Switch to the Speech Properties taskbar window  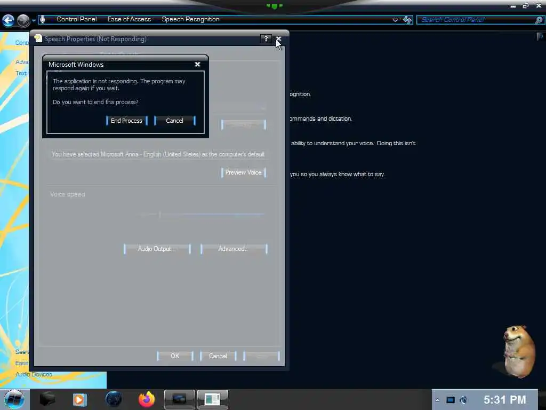click(x=213, y=399)
